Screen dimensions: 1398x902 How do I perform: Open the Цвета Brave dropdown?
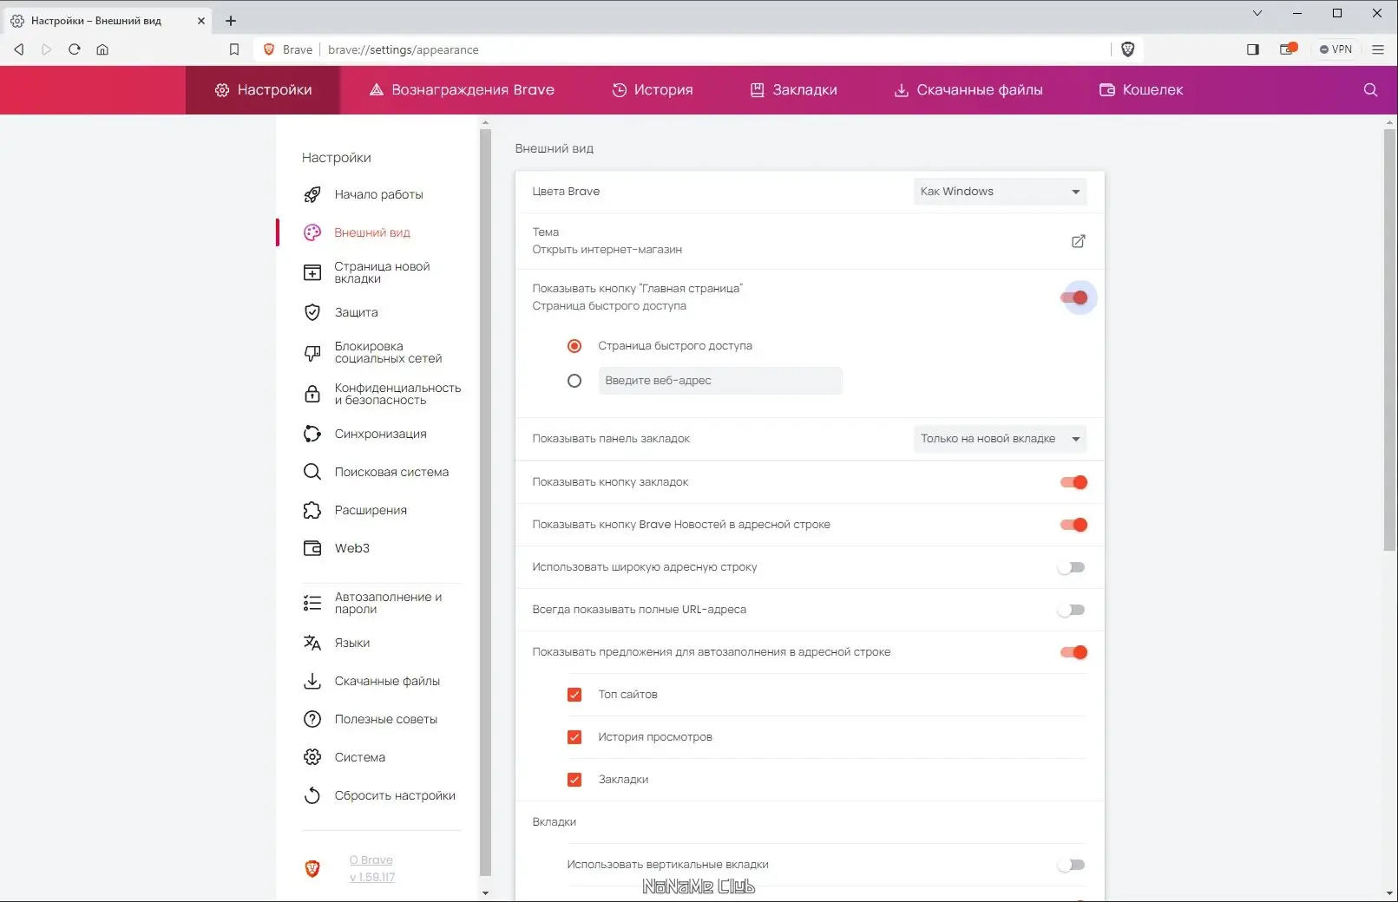pyautogui.click(x=1000, y=192)
